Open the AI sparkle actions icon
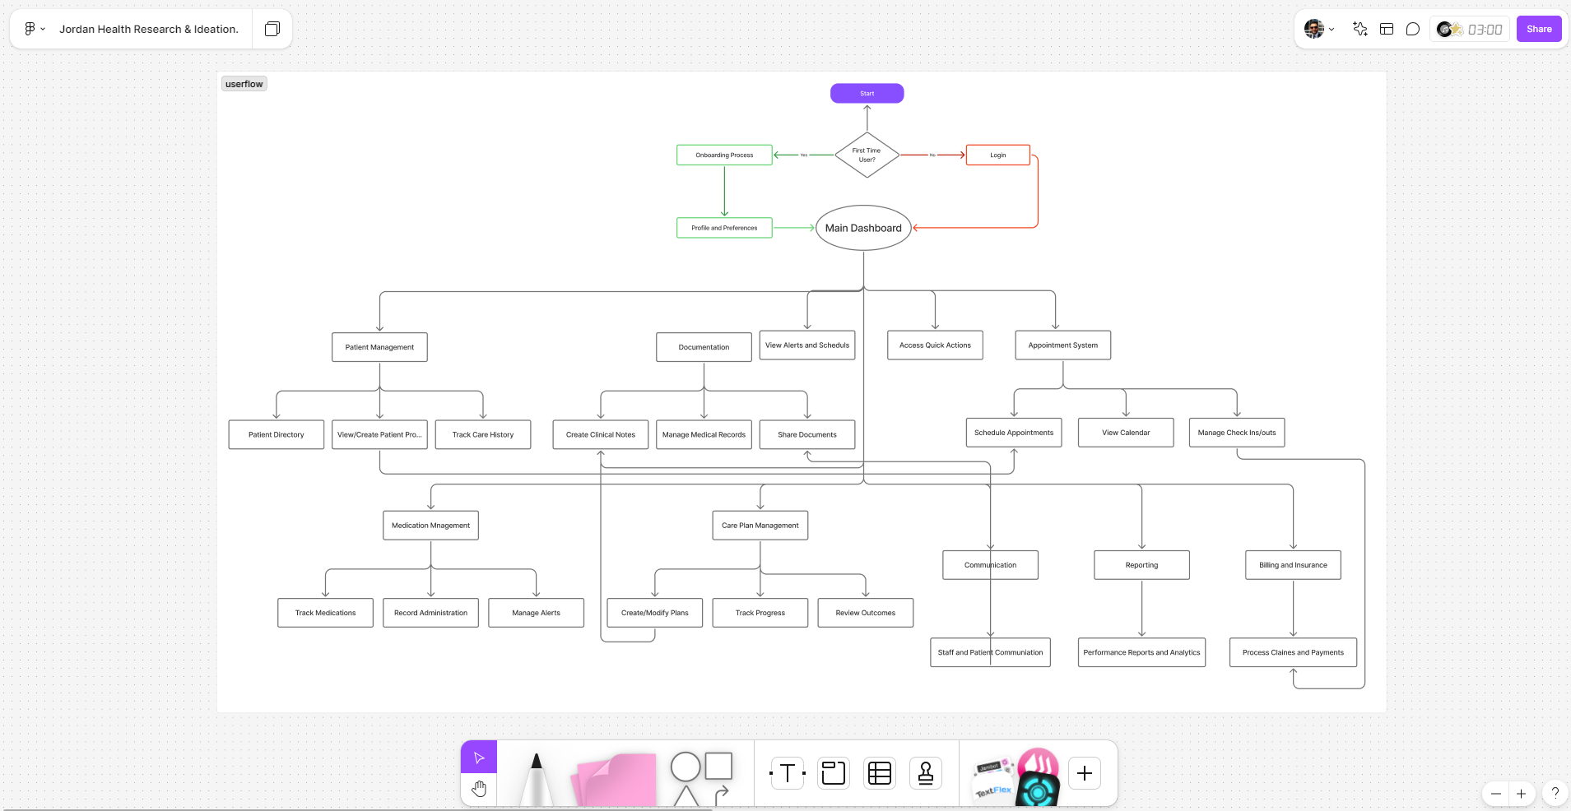 click(x=1360, y=29)
